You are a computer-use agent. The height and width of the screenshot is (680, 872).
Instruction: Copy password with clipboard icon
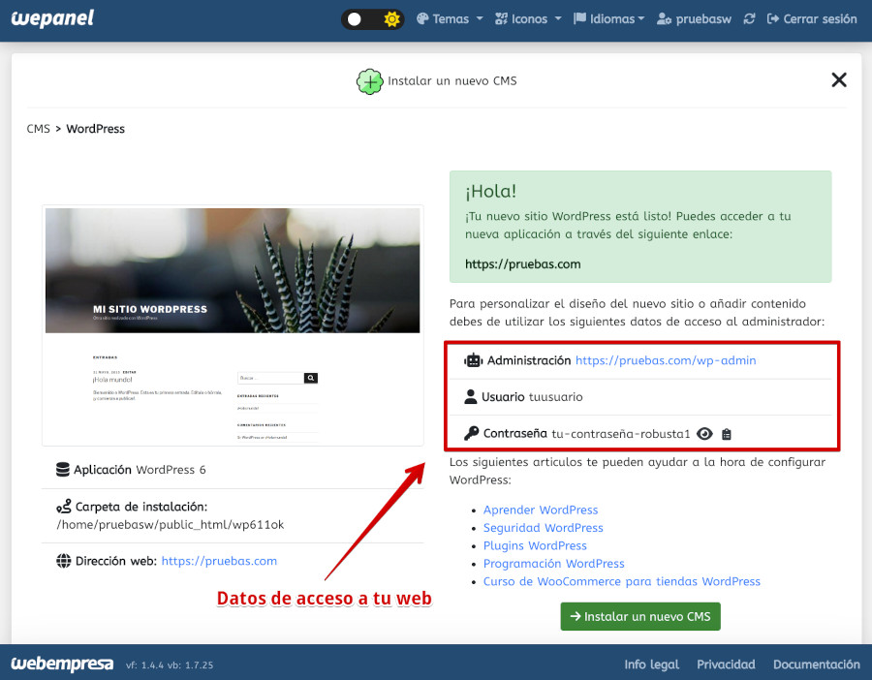click(x=727, y=434)
